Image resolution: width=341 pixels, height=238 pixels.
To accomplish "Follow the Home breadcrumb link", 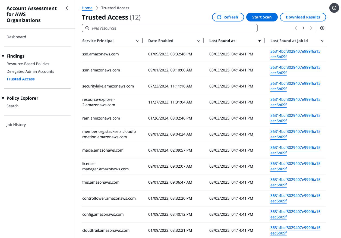I will (87, 8).
